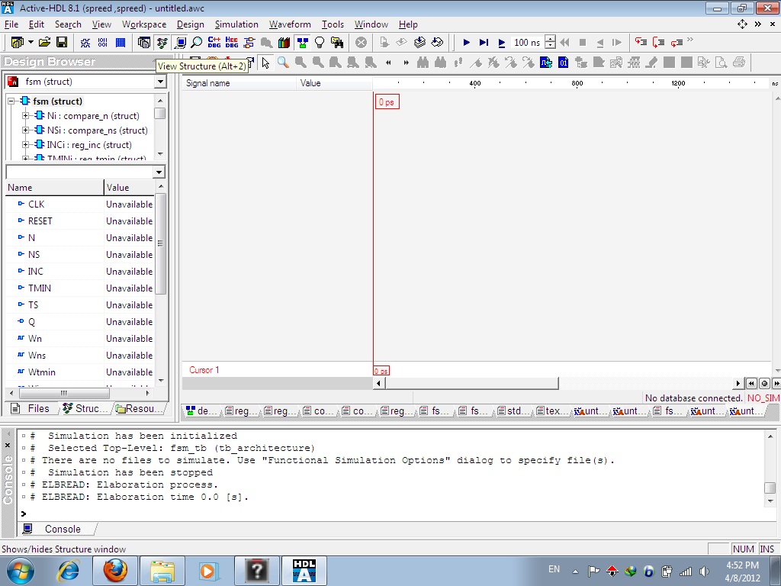Collapse the fsm (struct) root node
This screenshot has width=781, height=586.
[x=11, y=101]
